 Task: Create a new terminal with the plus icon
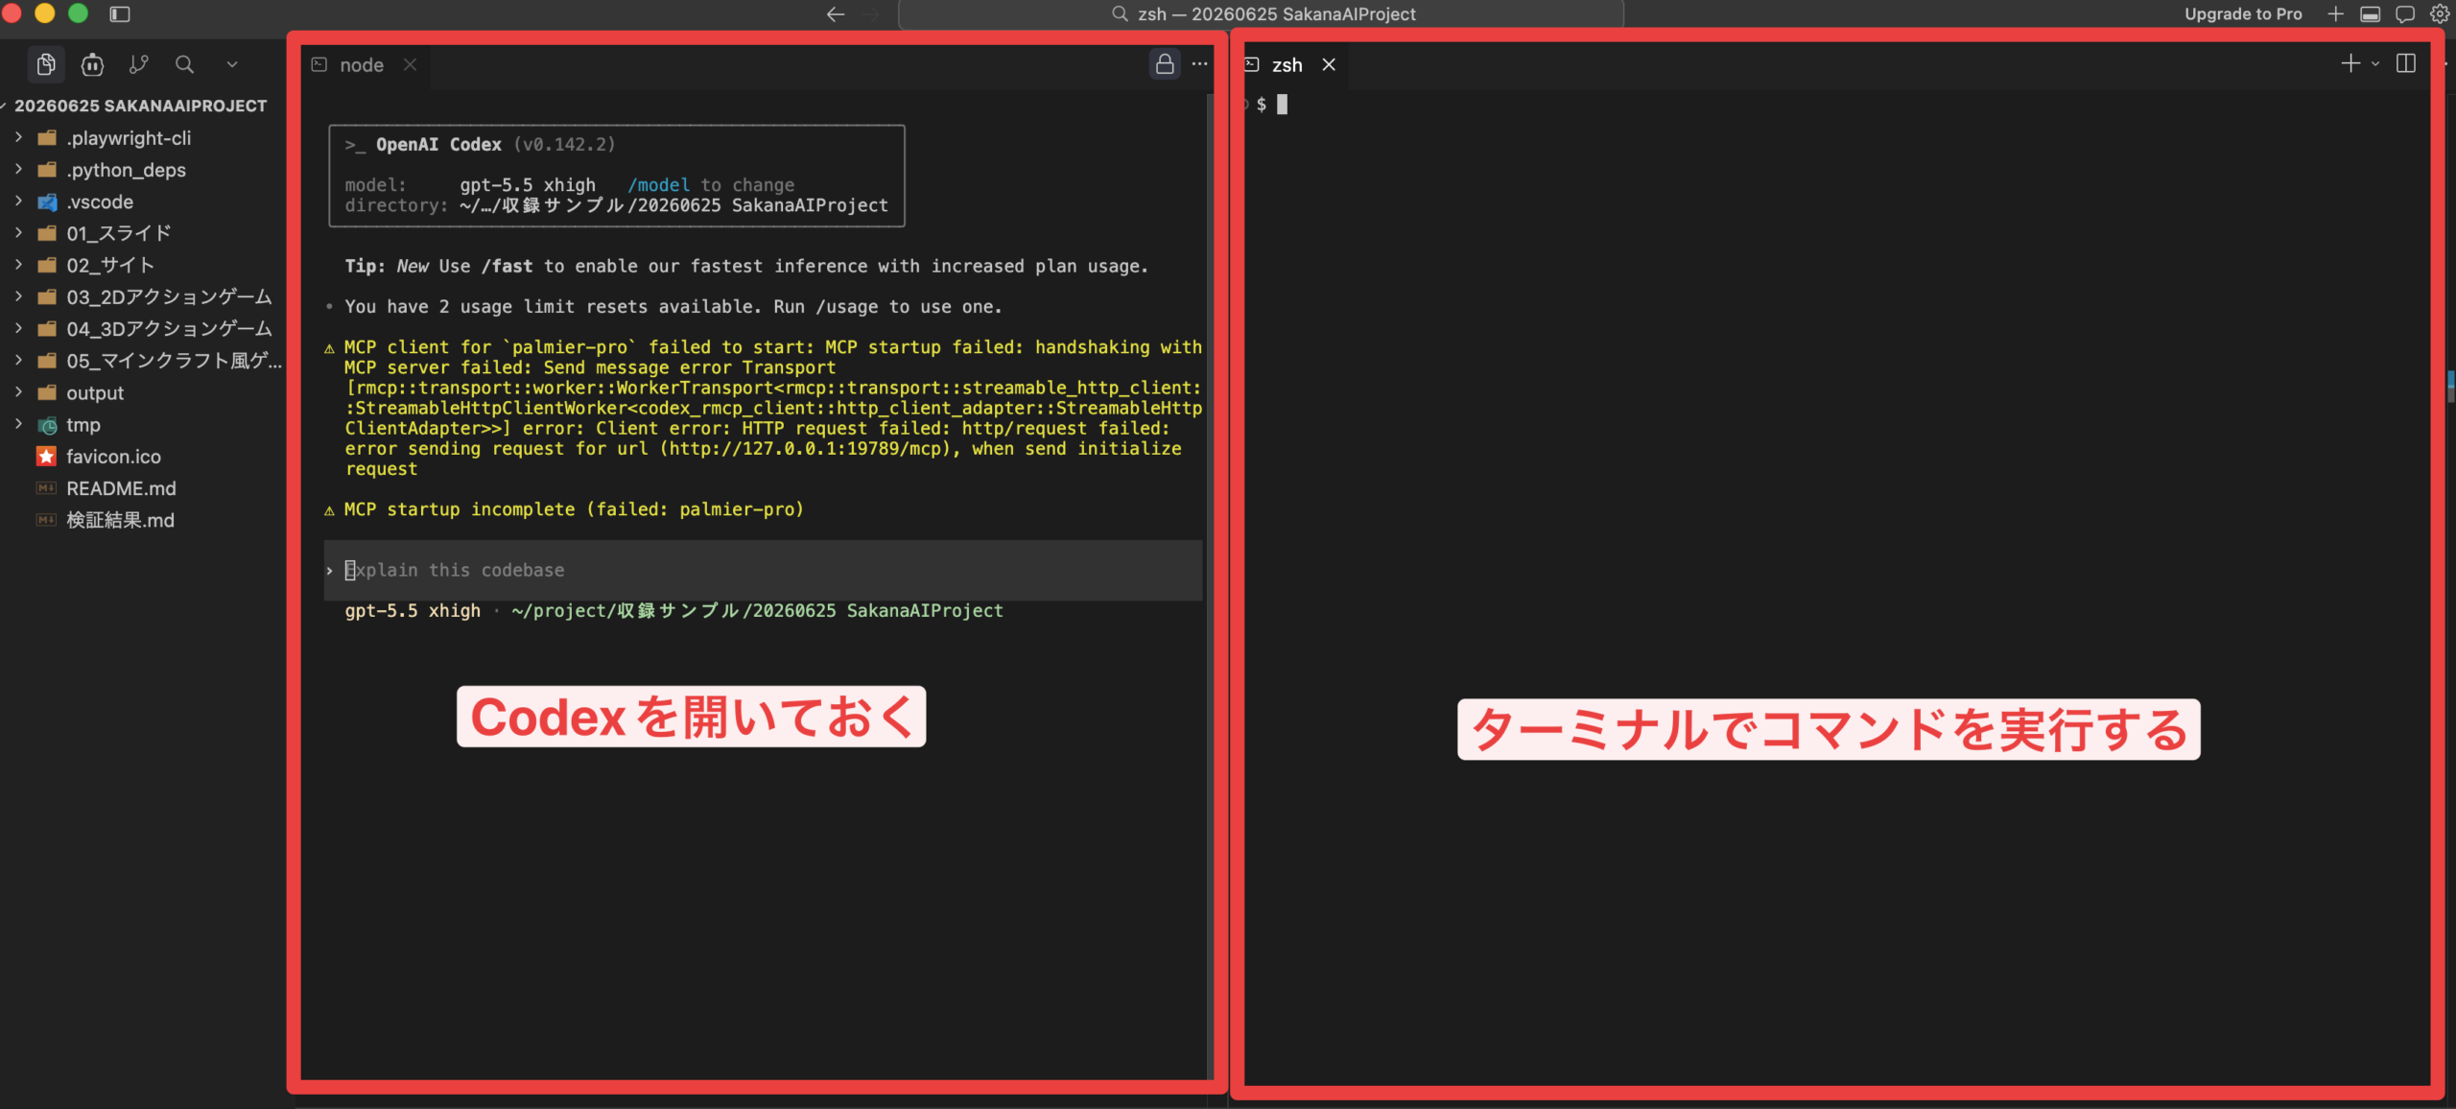click(x=2350, y=63)
